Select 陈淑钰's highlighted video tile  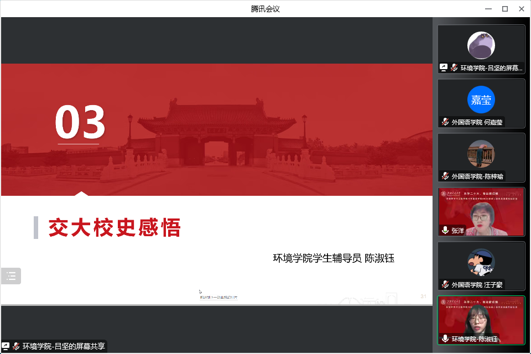[x=481, y=320]
